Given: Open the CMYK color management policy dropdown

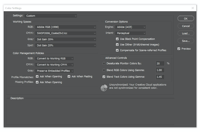Looking at the screenshot, I should pyautogui.click(x=54, y=65).
